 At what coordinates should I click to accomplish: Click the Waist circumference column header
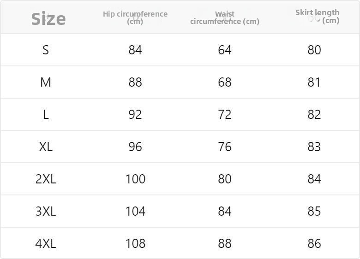pos(225,18)
